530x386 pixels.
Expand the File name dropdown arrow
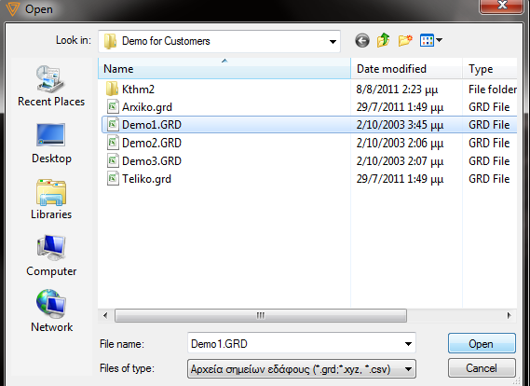coord(408,344)
